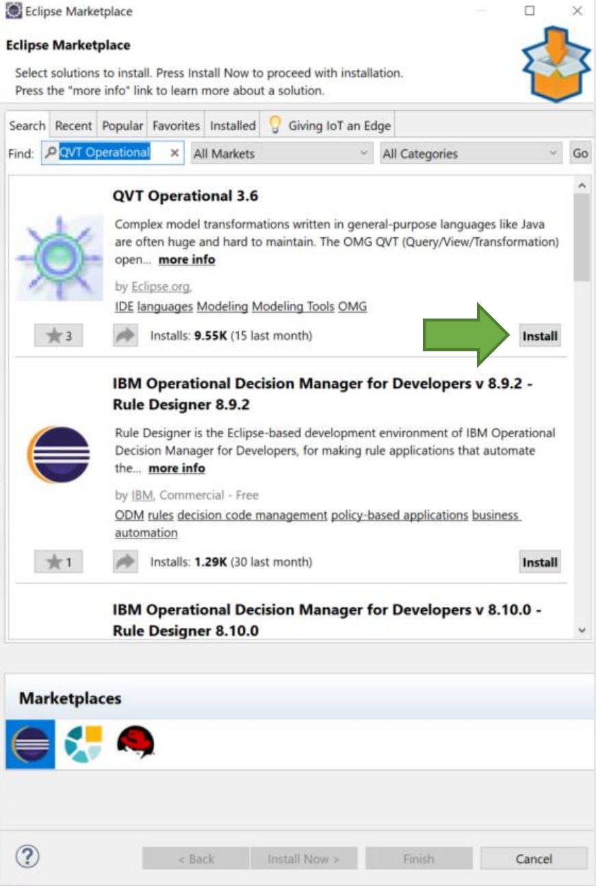Click the policy-based applications tag
The image size is (596, 886).
(x=400, y=515)
